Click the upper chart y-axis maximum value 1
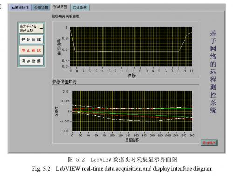 coord(67,28)
